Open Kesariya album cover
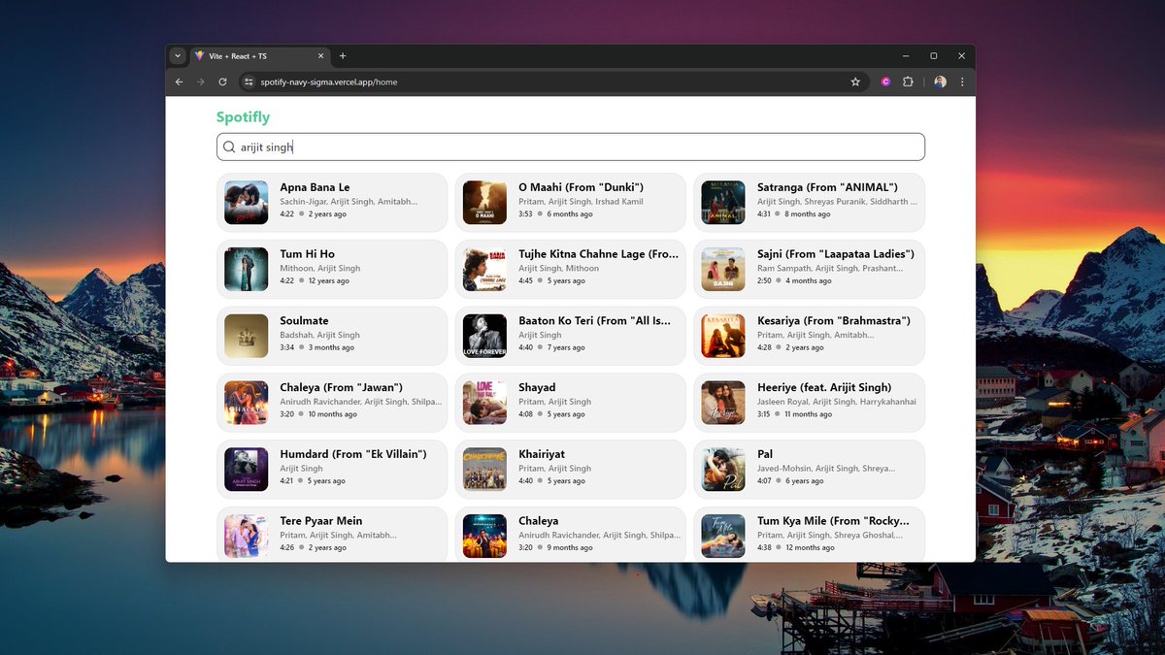This screenshot has width=1165, height=655. point(723,336)
